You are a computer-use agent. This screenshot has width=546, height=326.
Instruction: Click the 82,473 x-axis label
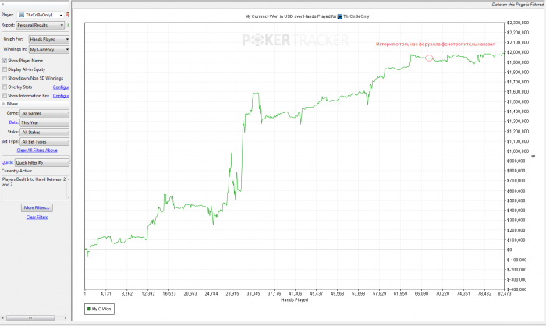tap(505, 294)
